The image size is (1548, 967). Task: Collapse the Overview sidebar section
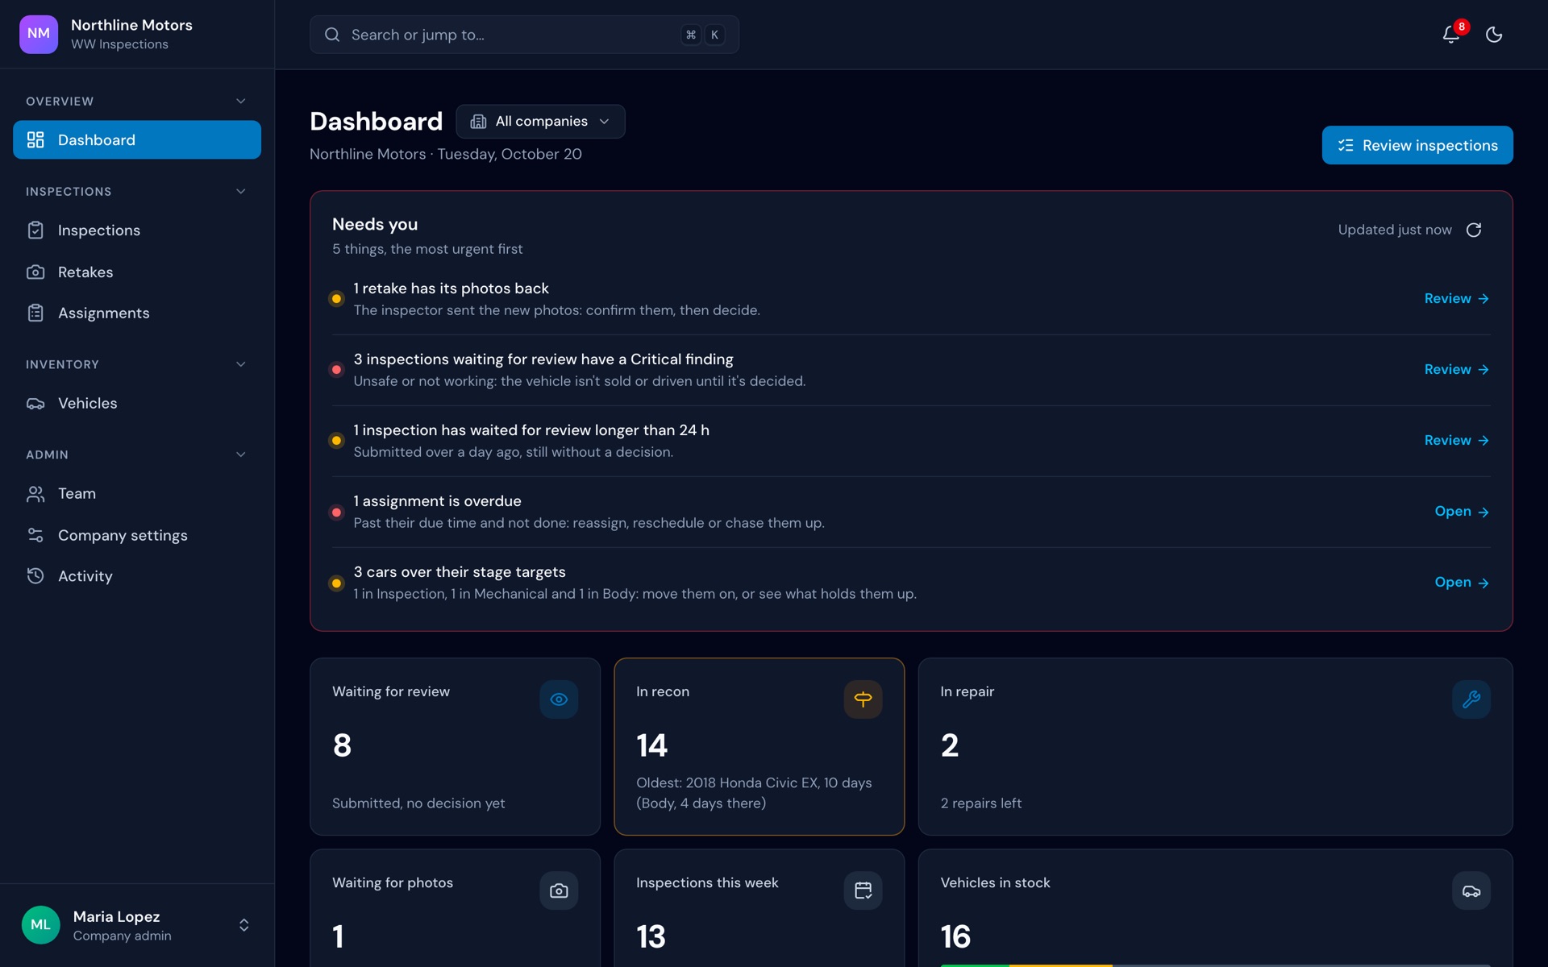240,102
